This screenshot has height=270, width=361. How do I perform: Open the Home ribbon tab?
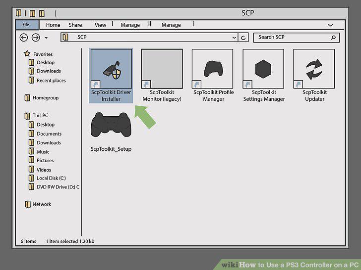(x=53, y=25)
